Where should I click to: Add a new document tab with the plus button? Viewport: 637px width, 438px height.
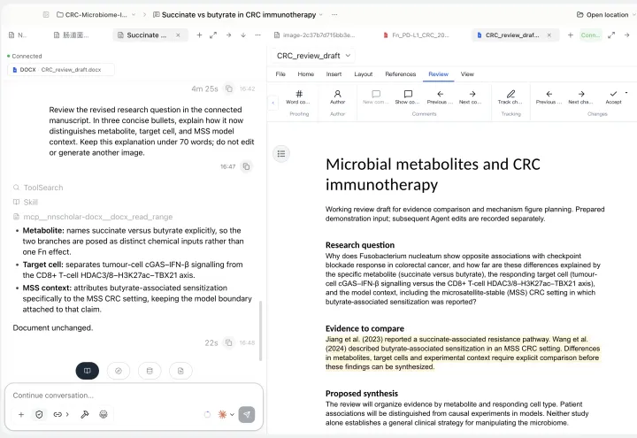pos(570,35)
